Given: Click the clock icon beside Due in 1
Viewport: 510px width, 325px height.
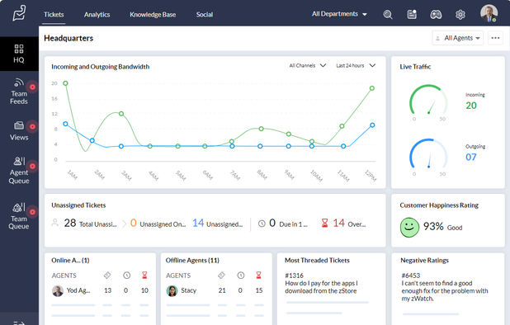Looking at the screenshot, I should 262,224.
